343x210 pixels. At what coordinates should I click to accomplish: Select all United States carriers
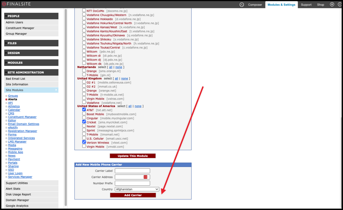point(130,106)
